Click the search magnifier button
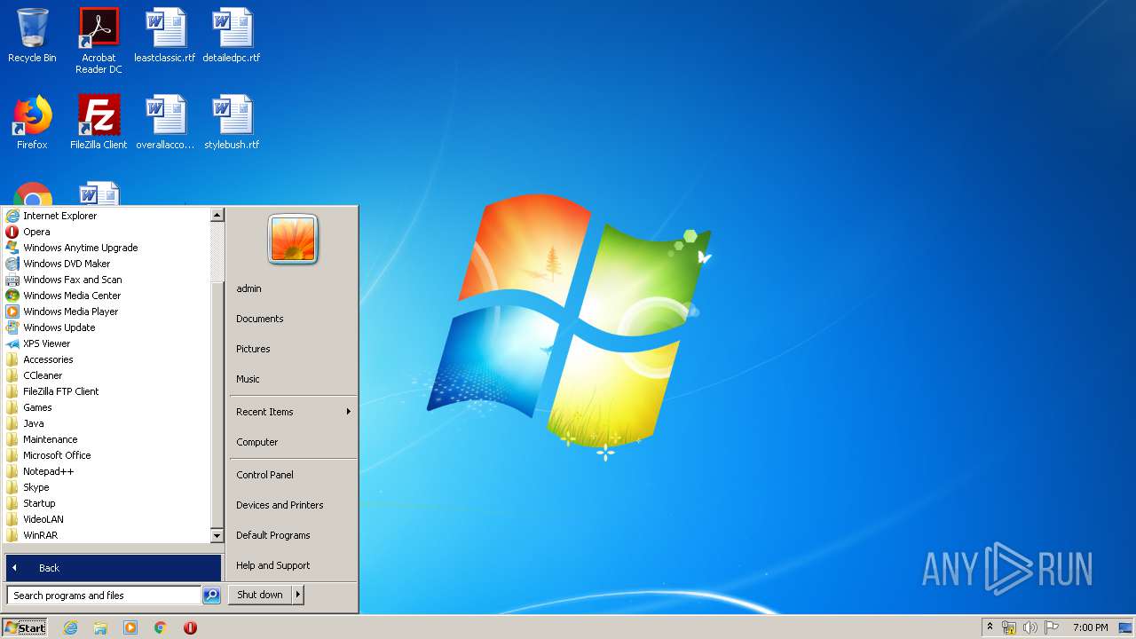 click(211, 596)
